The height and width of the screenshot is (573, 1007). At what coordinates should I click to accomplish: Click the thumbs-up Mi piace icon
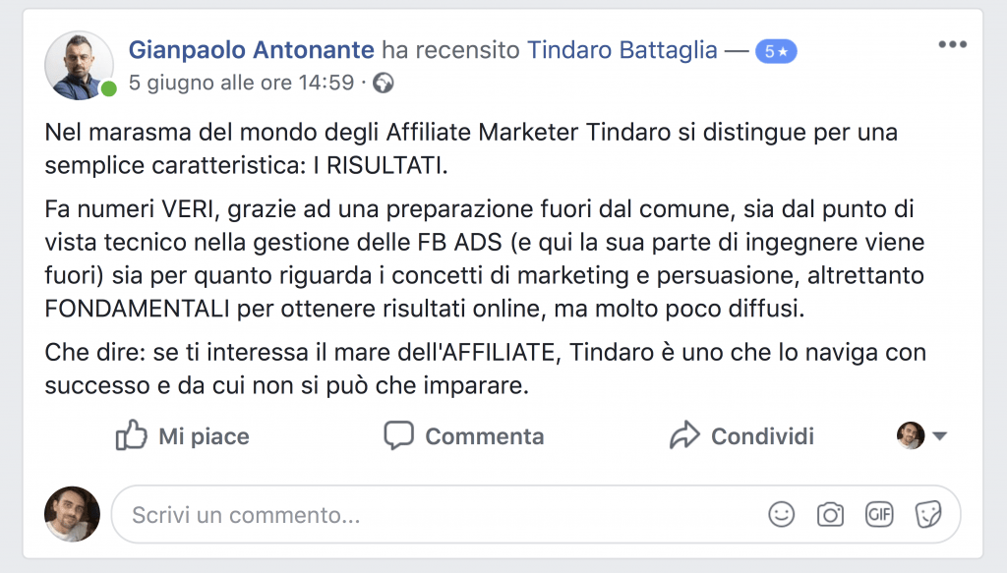(x=131, y=435)
